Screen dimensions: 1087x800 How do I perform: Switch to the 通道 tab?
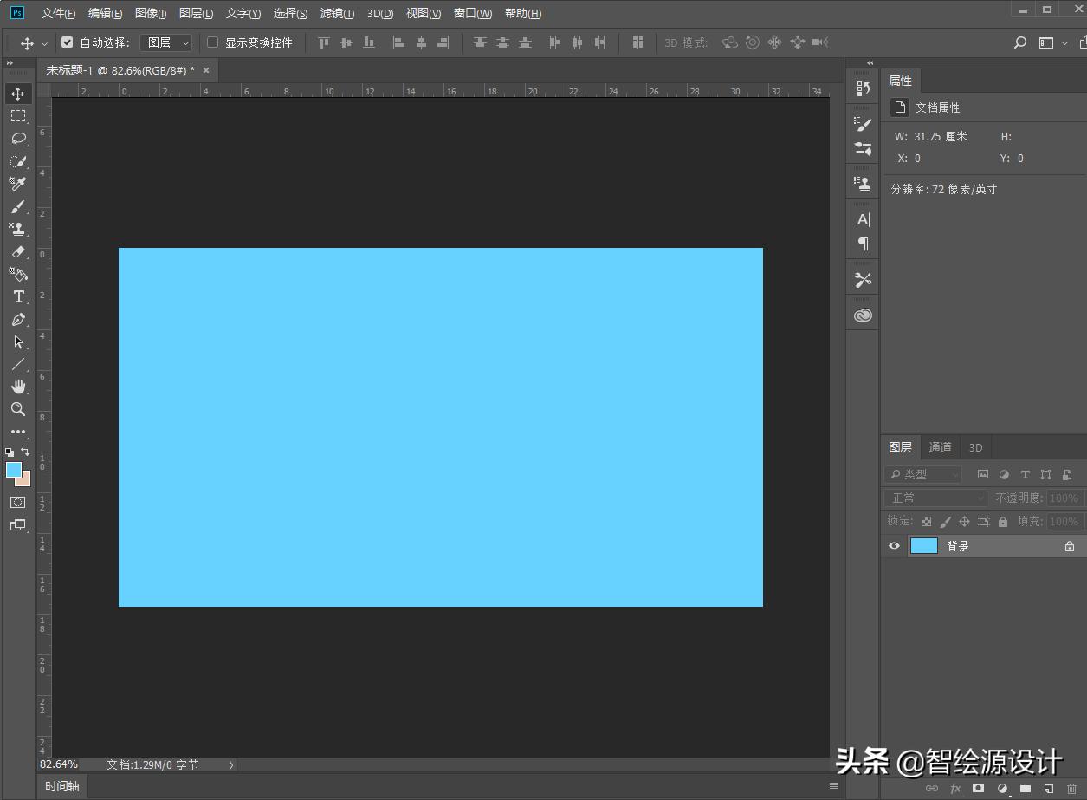[x=940, y=447]
